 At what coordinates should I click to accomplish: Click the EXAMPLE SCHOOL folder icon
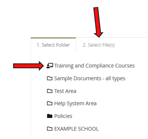50,129
